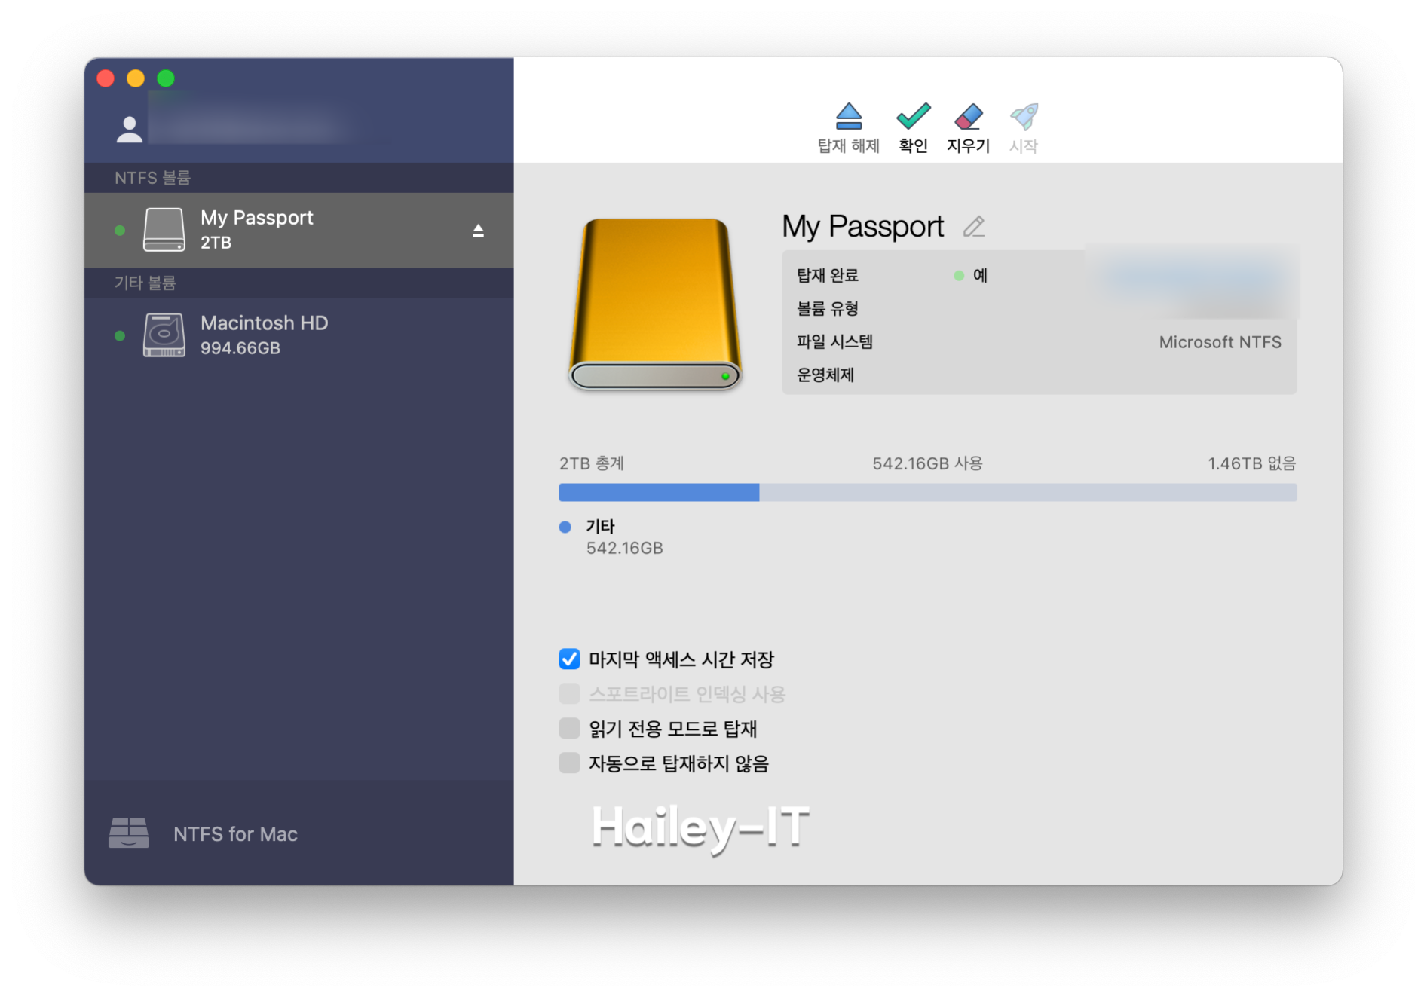Click the 탑재 완료 status row
The image size is (1427, 997).
tap(1039, 275)
